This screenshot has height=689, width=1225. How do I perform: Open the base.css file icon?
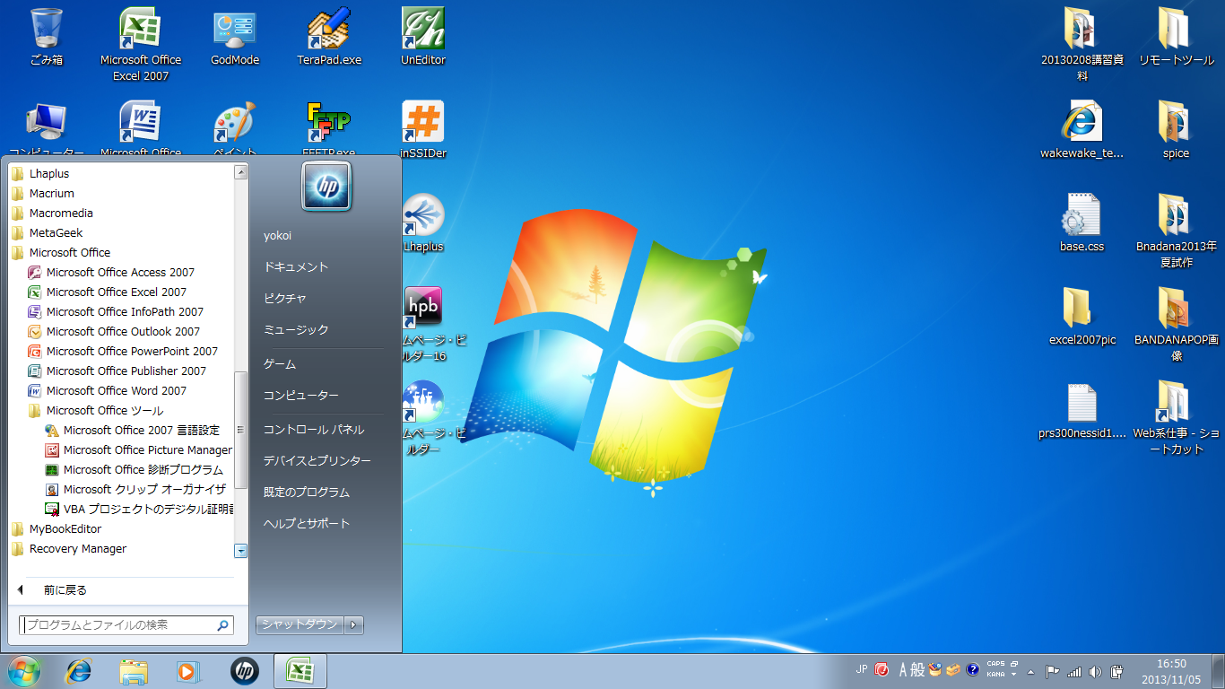tap(1082, 216)
